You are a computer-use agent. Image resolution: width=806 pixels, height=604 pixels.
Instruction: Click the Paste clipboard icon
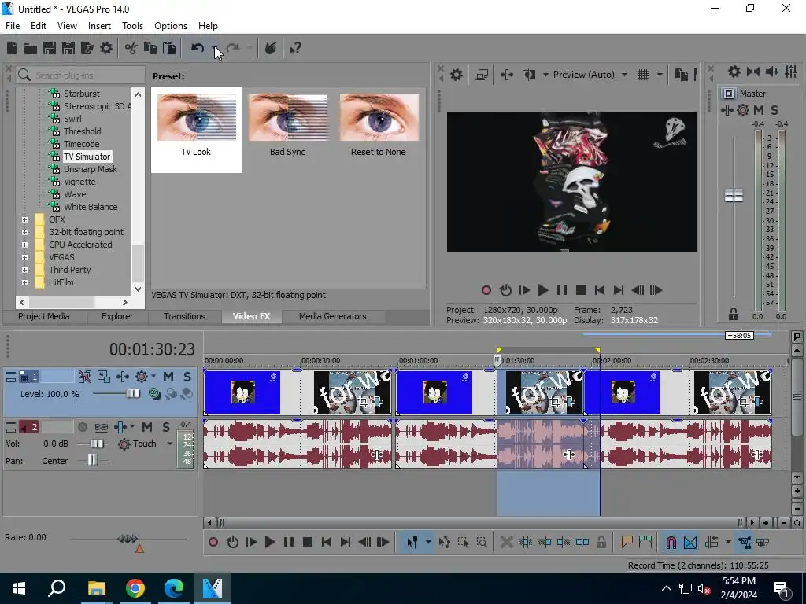(x=169, y=48)
